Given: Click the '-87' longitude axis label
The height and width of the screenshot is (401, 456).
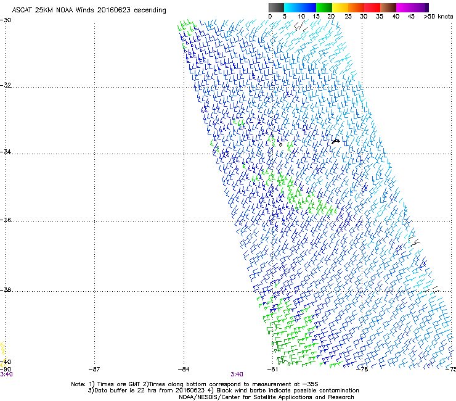Looking at the screenshot, I should click(94, 370).
